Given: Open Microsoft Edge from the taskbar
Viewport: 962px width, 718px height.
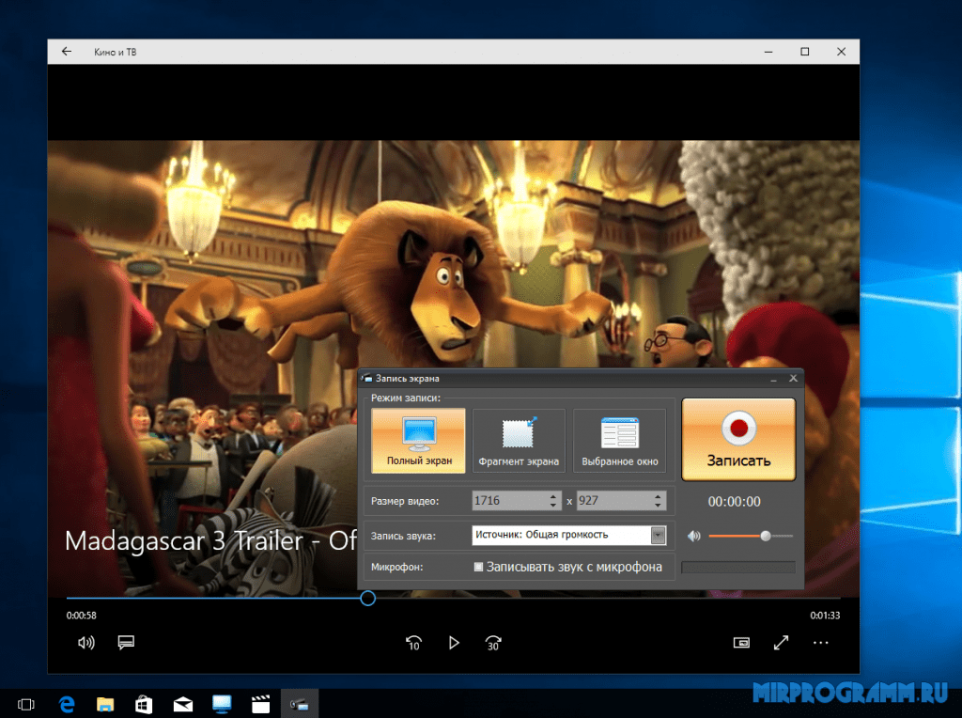Looking at the screenshot, I should [67, 703].
